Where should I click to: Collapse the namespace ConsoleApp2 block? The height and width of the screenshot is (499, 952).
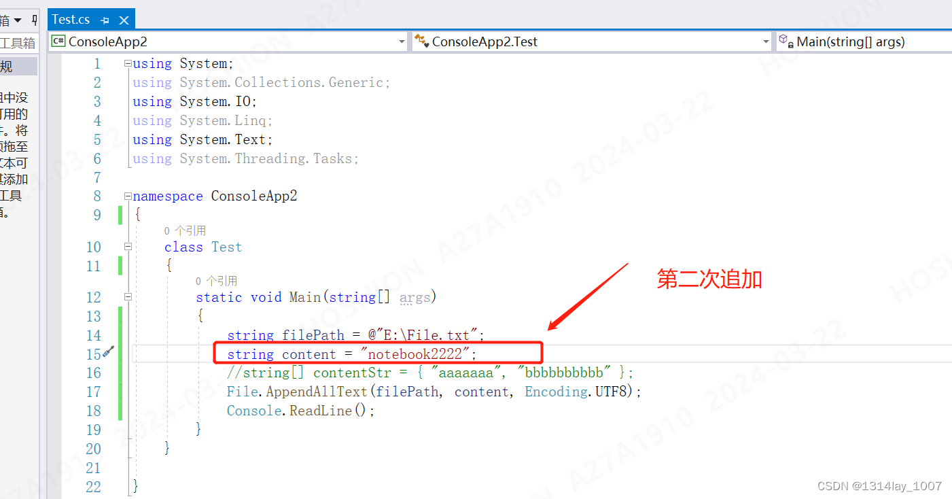128,196
